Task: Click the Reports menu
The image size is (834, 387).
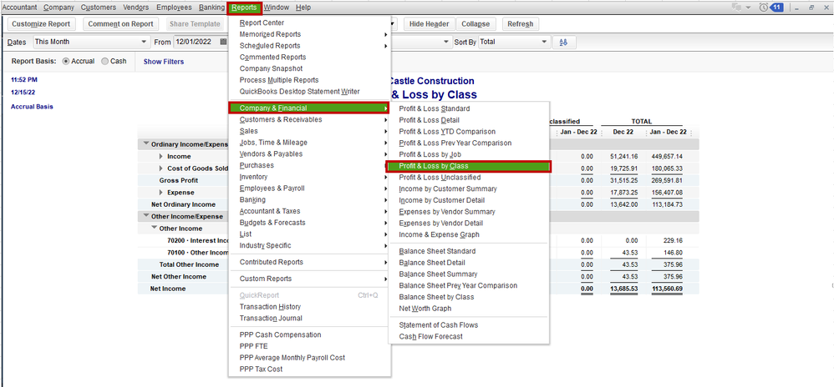Action: click(244, 8)
